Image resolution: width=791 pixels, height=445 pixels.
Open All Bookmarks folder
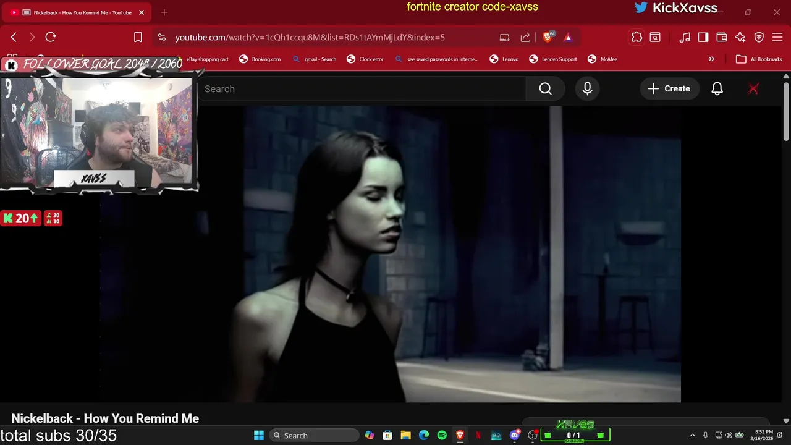759,59
